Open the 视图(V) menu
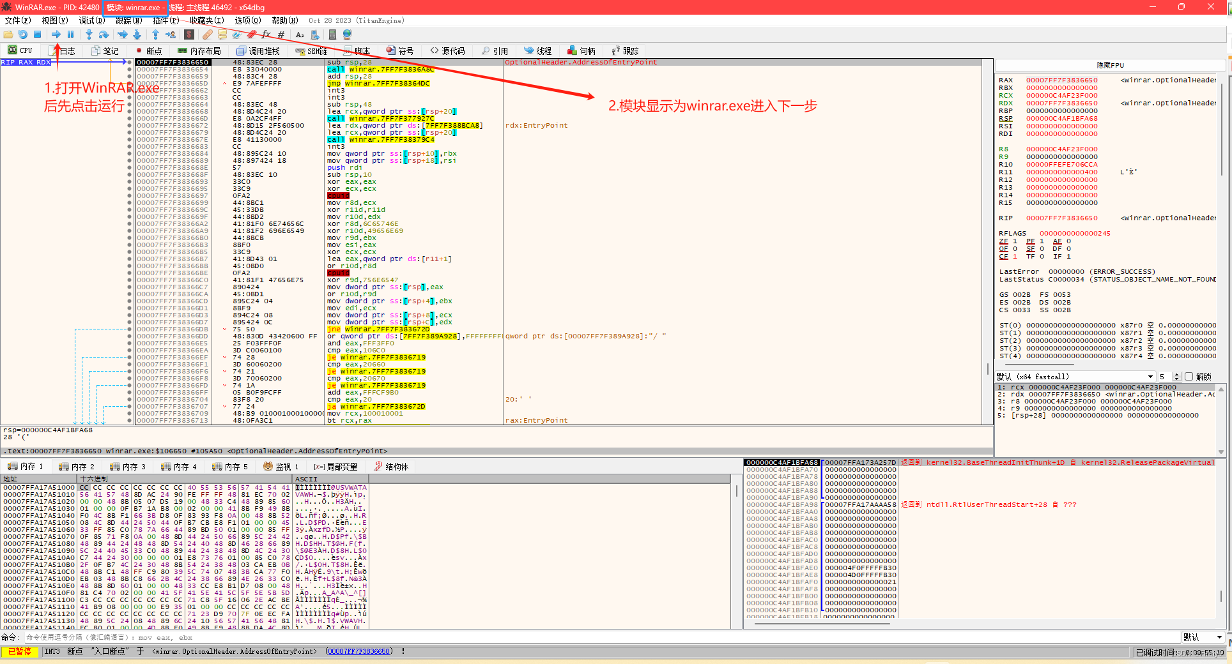The image size is (1232, 664). pos(55,20)
